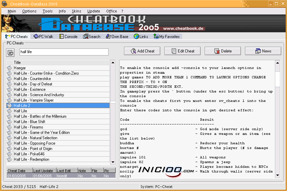Open the PC-Cheats tab
Viewport: 287px width, 191px height.
point(17,37)
